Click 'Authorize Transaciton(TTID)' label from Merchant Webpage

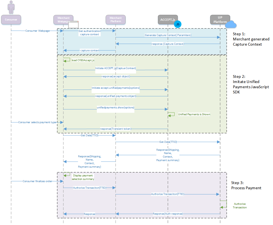coord(89,188)
